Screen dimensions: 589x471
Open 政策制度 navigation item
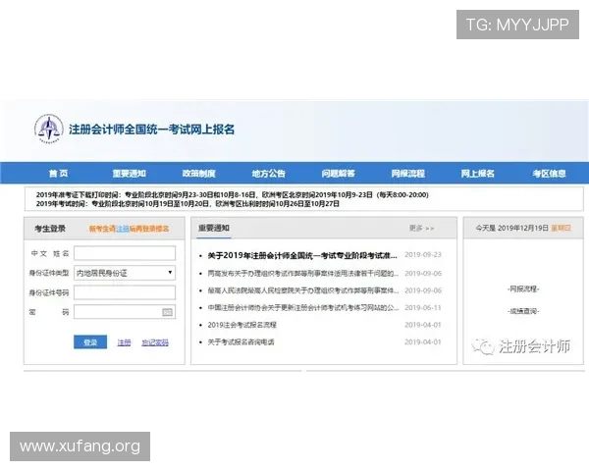click(198, 174)
